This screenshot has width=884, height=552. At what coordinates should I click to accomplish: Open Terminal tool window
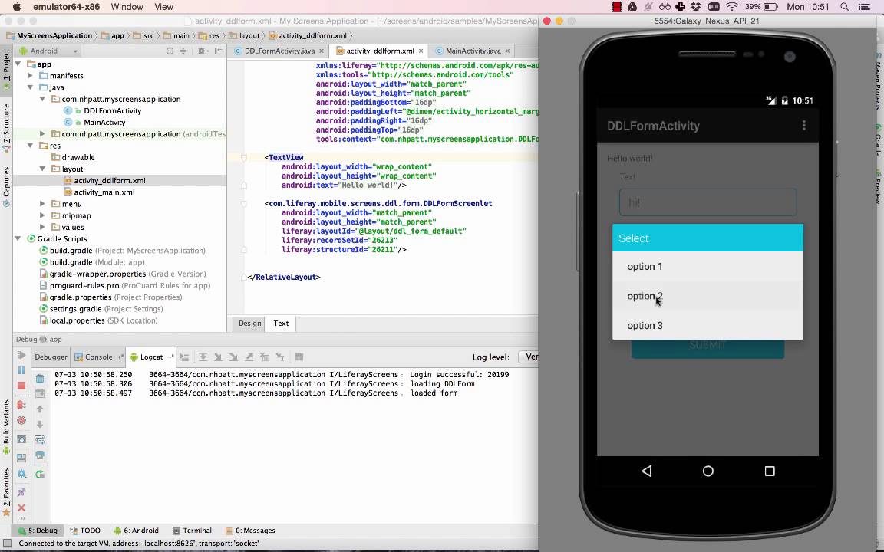coord(193,531)
